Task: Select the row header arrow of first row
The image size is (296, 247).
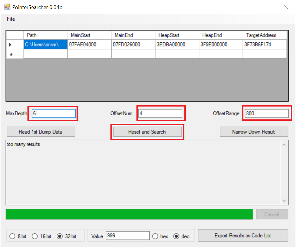Action: pos(15,45)
